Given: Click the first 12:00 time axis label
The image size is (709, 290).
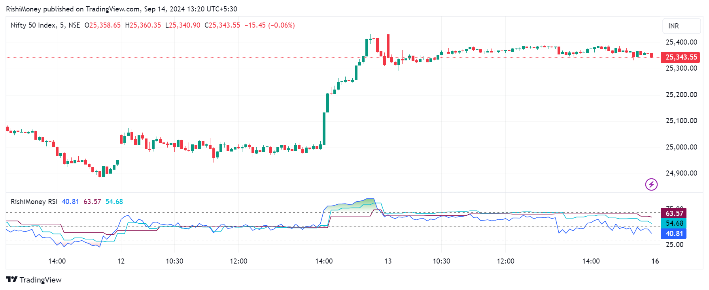Looking at the screenshot, I should pos(238,261).
